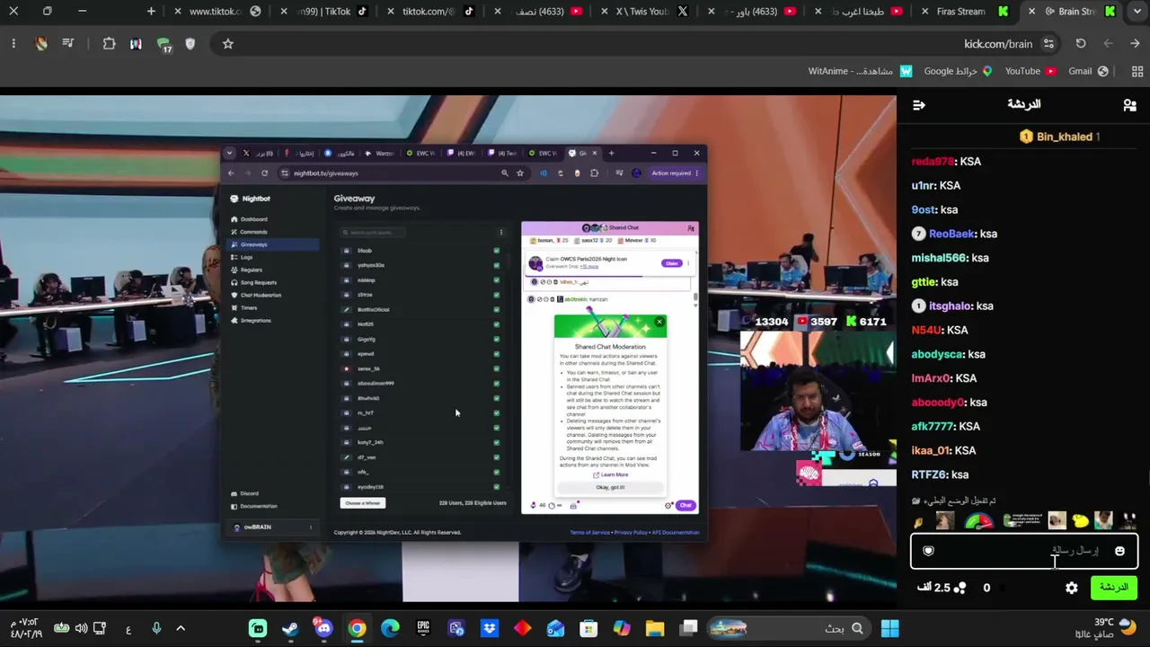Open Discord from the taskbar

click(323, 628)
